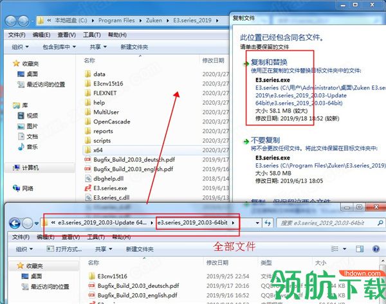The height and width of the screenshot is (304, 386).
Task: Click 新建文件夹 in bottom window
Action: [x=140, y=249]
